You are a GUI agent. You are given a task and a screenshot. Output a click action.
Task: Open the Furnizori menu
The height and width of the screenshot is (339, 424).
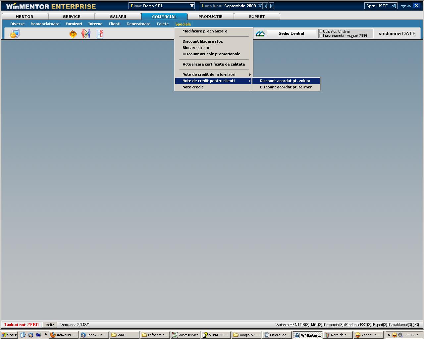(74, 24)
